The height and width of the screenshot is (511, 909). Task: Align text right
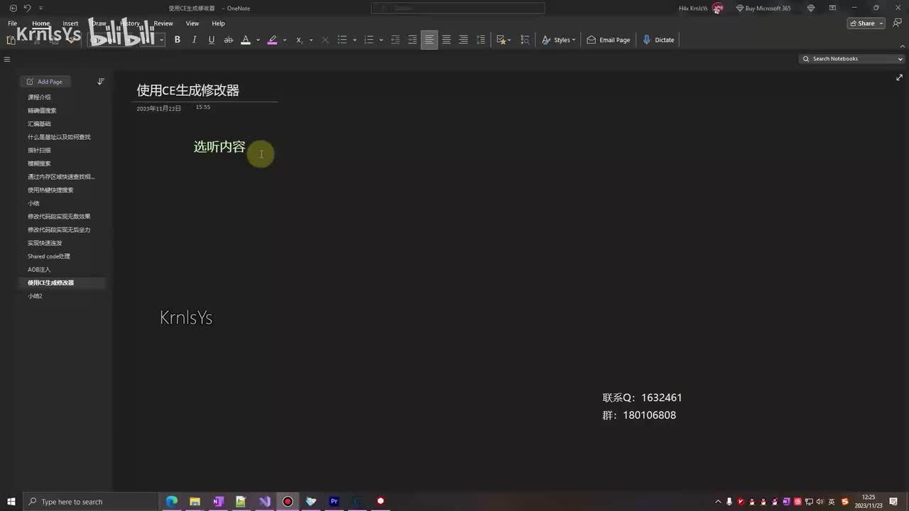click(463, 40)
